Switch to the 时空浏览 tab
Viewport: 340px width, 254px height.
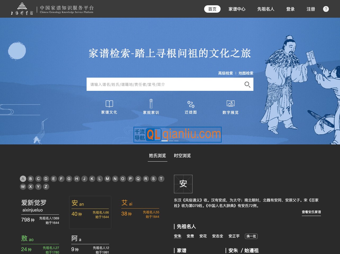182,156
